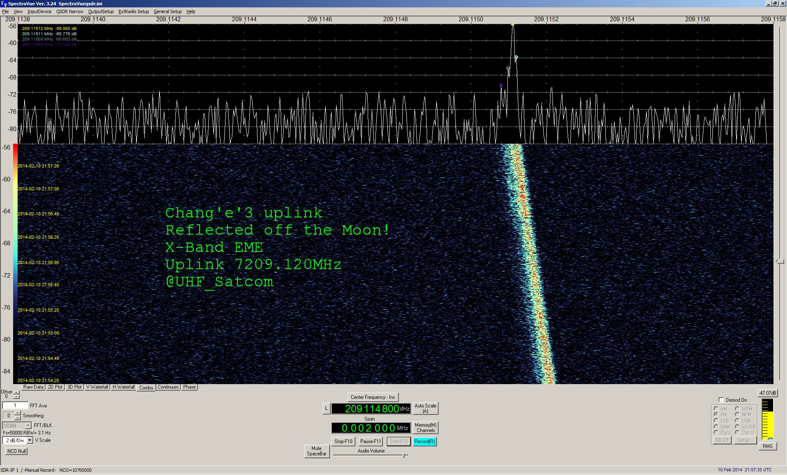Adjust the Audio Volume slider
The image size is (787, 475).
(404, 455)
